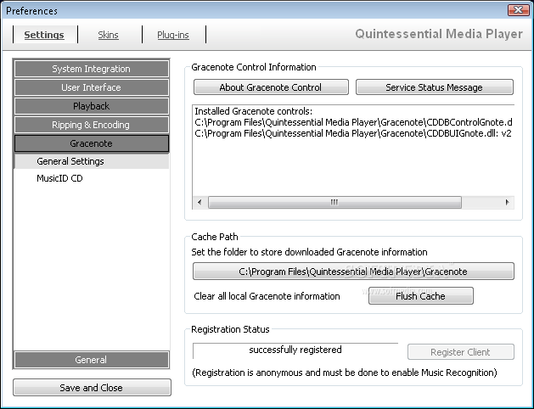Image resolution: width=534 pixels, height=409 pixels.
Task: Expand the System Integration section
Action: 92,69
